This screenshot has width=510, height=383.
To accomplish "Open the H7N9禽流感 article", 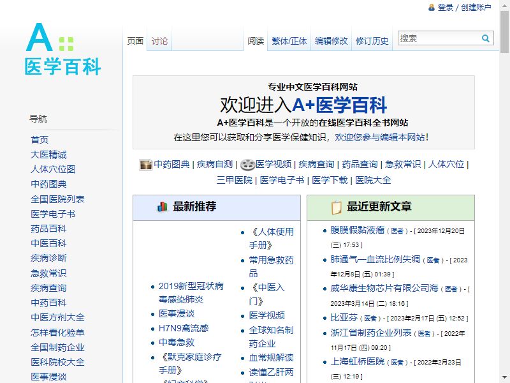I will (184, 328).
